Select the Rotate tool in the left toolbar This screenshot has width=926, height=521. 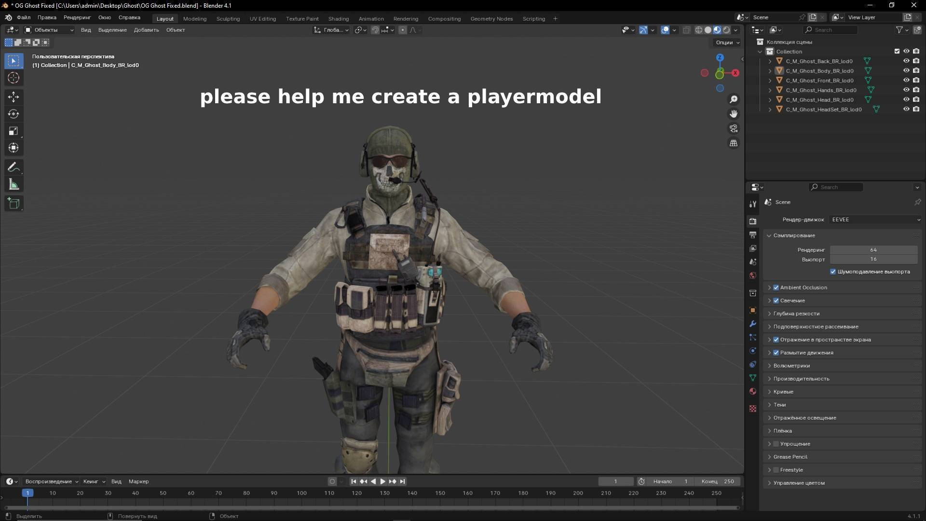click(x=14, y=114)
